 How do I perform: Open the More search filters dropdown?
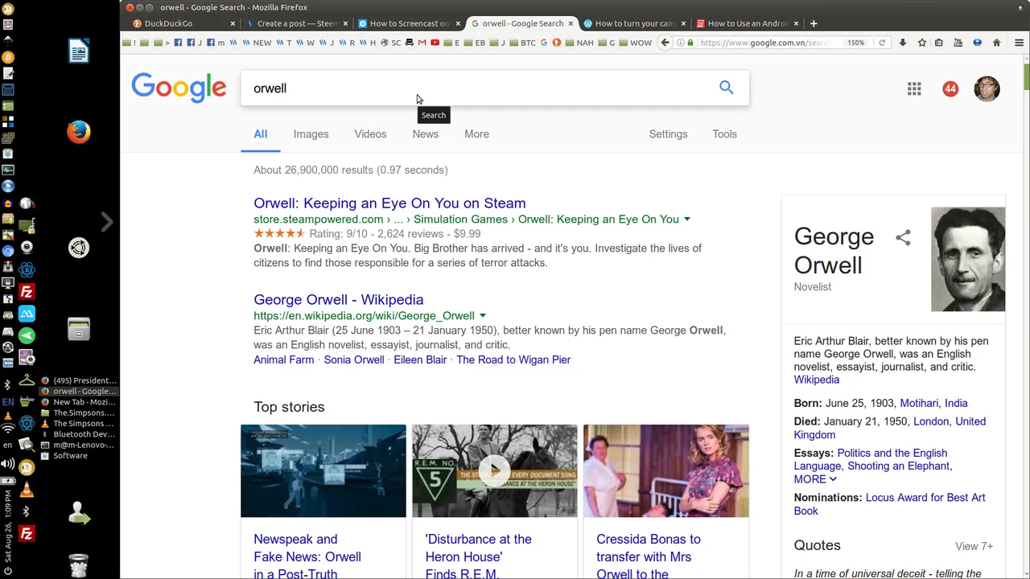point(476,134)
